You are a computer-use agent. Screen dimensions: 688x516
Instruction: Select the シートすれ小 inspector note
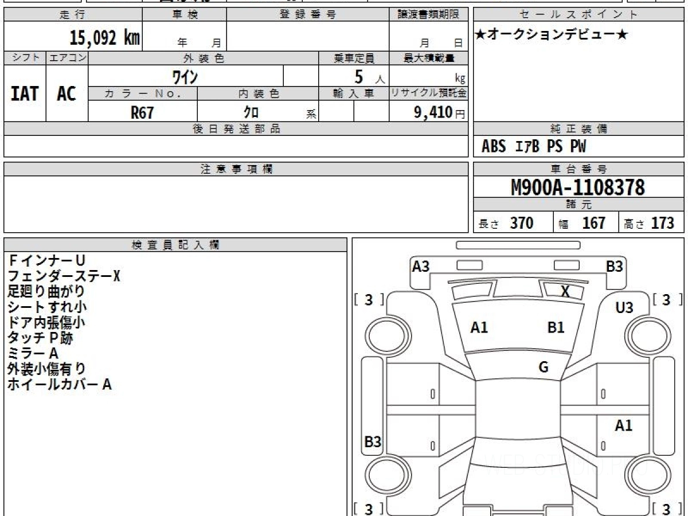46,307
